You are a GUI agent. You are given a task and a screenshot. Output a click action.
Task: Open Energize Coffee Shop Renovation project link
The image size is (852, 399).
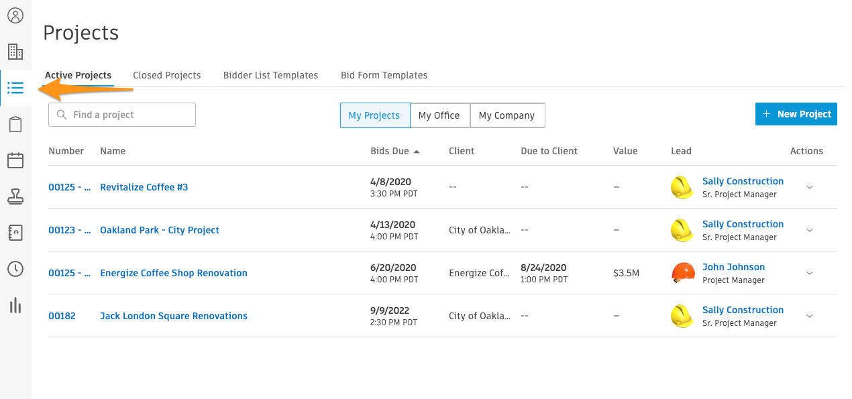click(174, 273)
